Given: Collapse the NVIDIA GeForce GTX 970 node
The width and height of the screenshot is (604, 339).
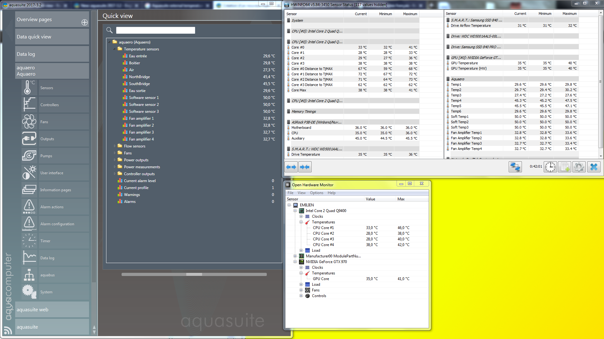Looking at the screenshot, I should (x=295, y=262).
